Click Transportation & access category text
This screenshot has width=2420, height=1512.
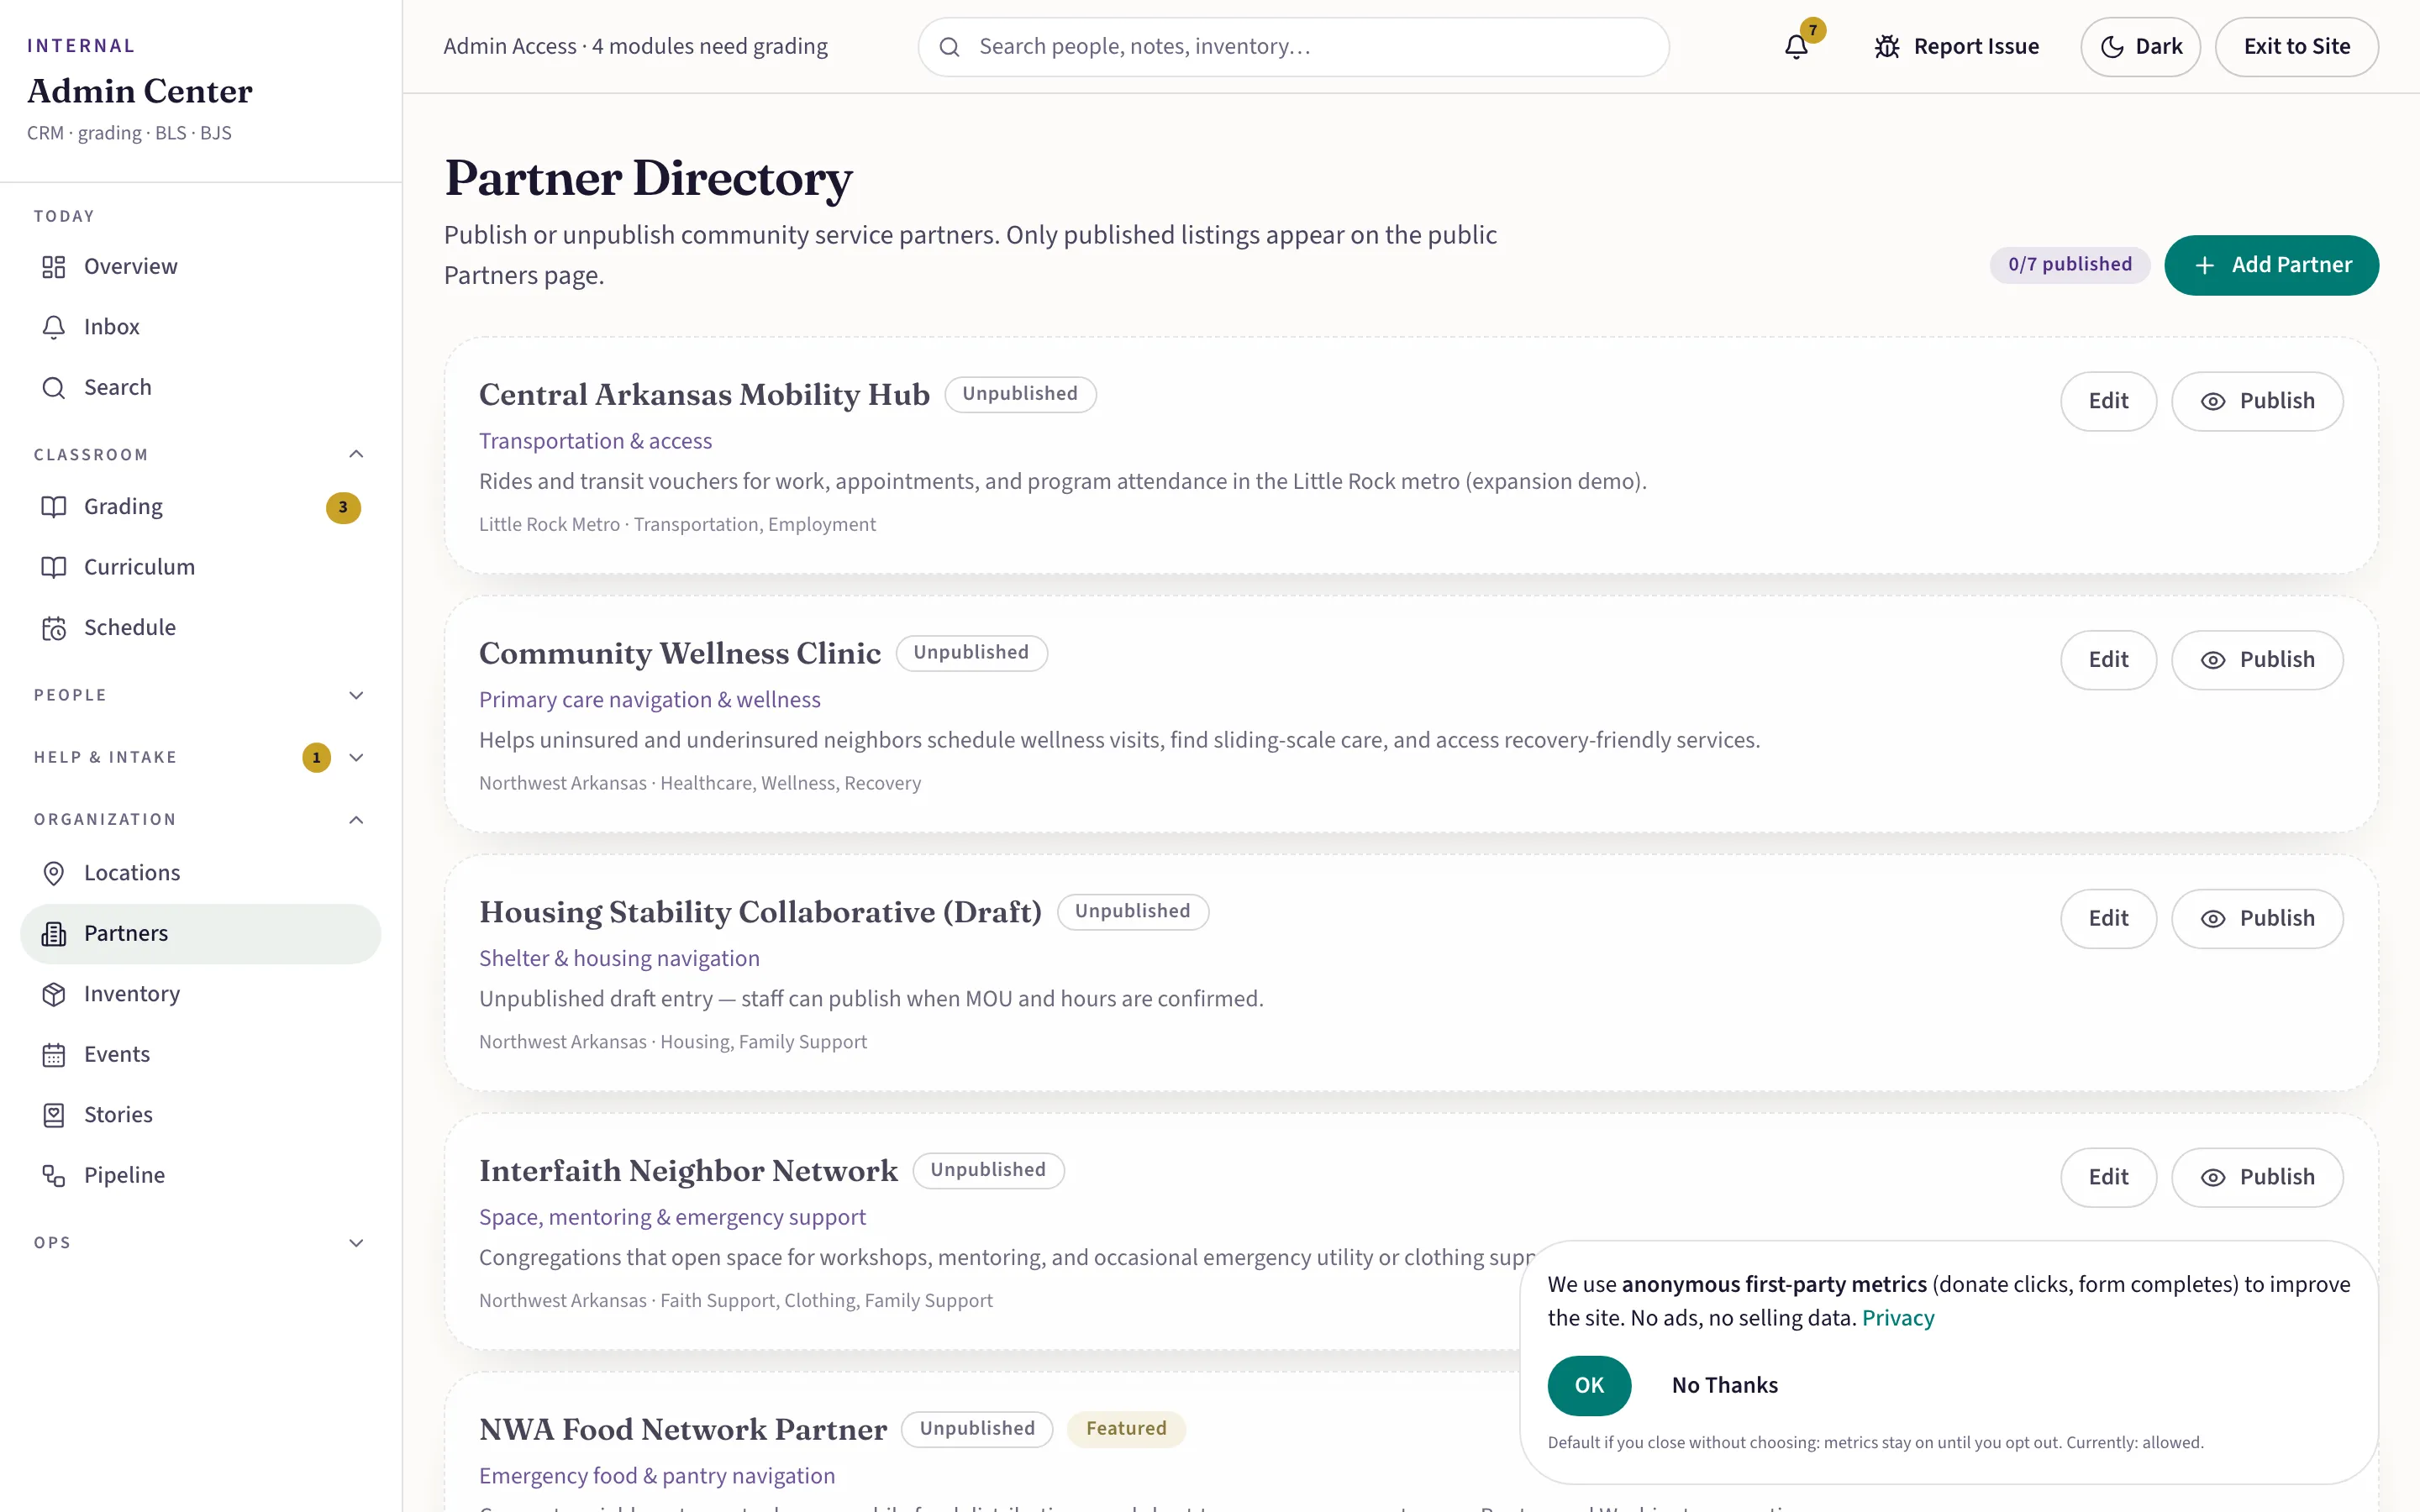click(x=595, y=441)
